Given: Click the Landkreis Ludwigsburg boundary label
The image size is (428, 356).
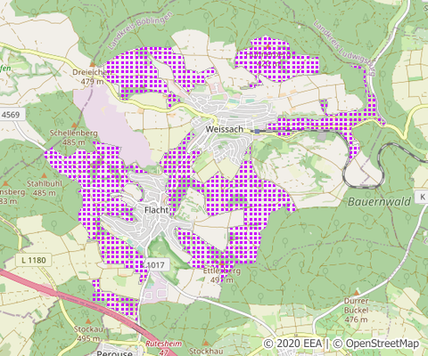Looking at the screenshot, I should tap(345, 48).
